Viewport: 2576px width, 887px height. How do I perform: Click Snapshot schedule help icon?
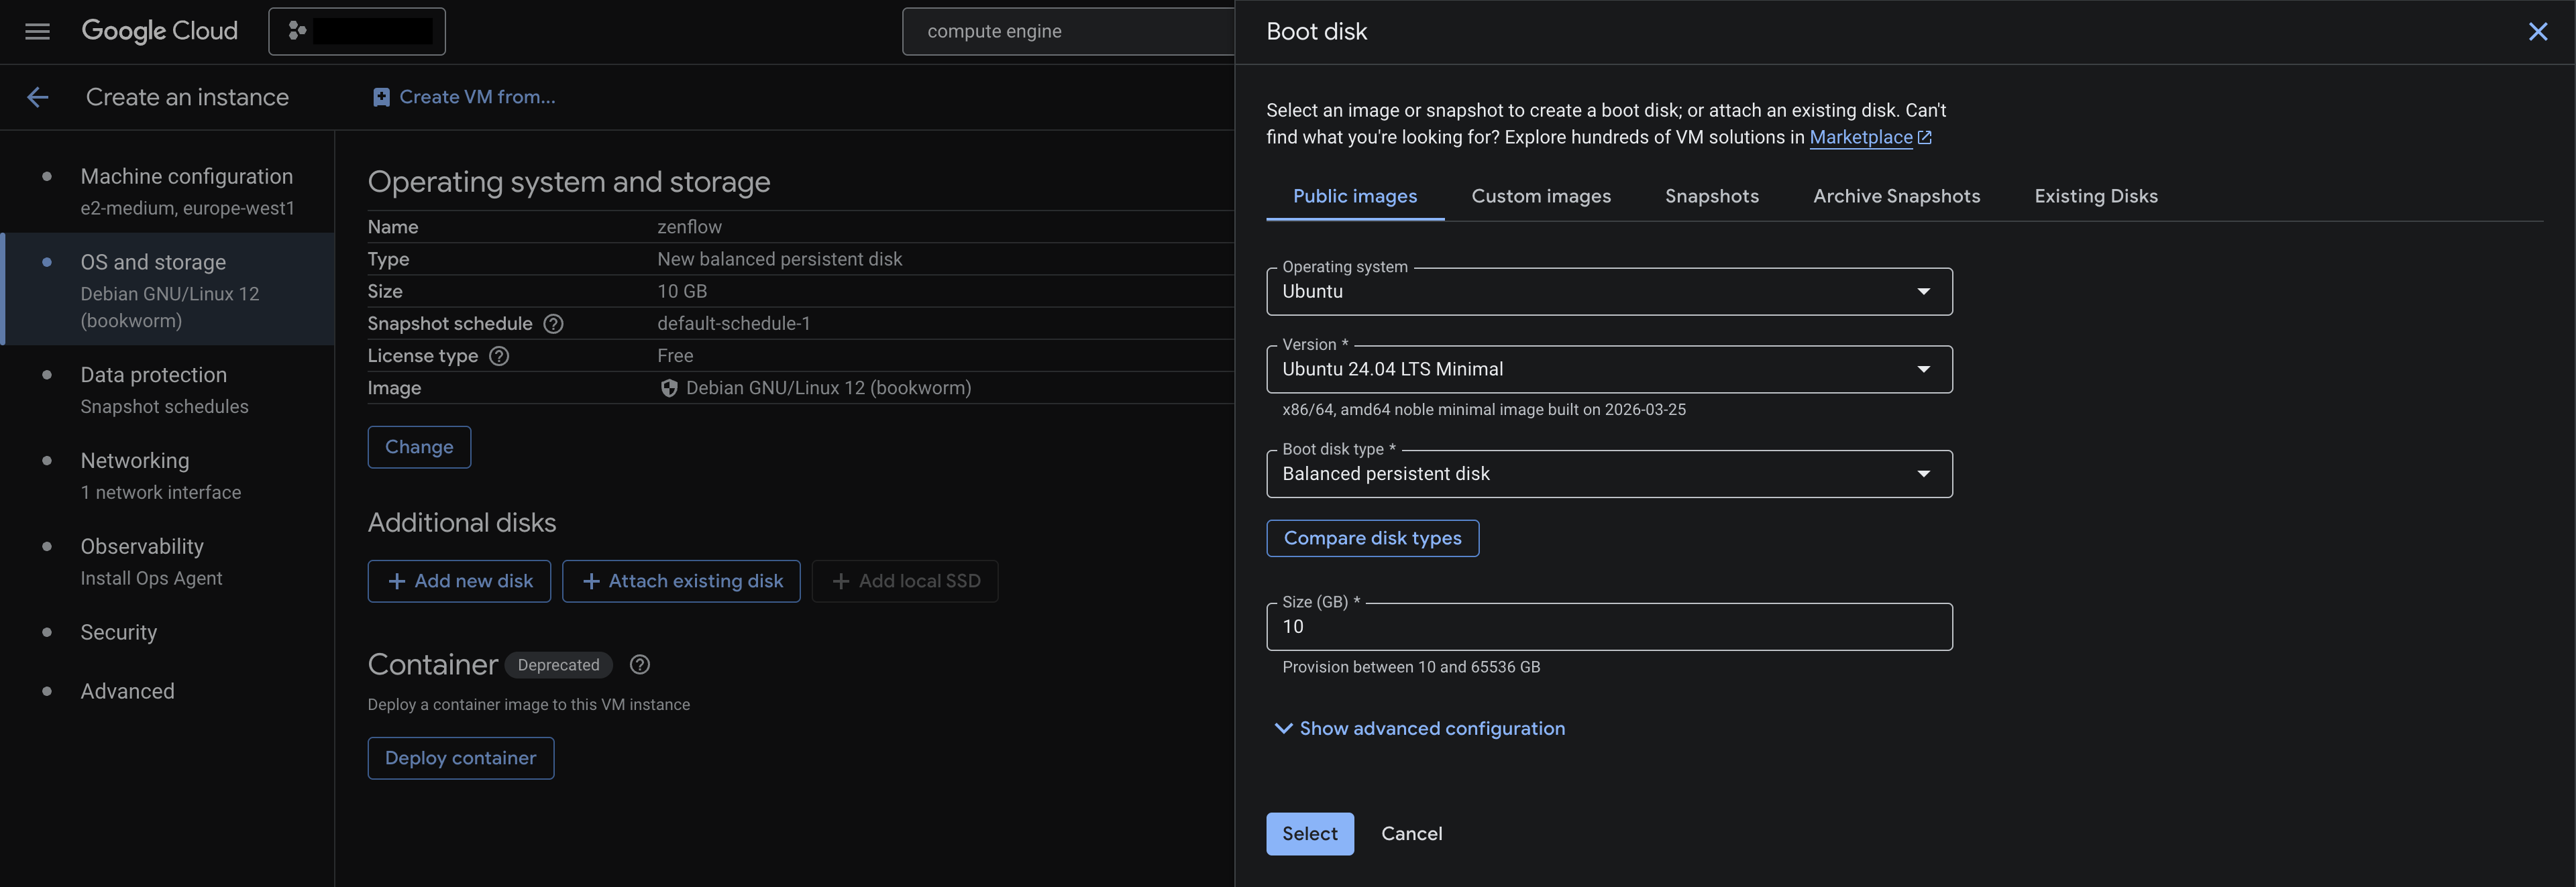point(553,324)
